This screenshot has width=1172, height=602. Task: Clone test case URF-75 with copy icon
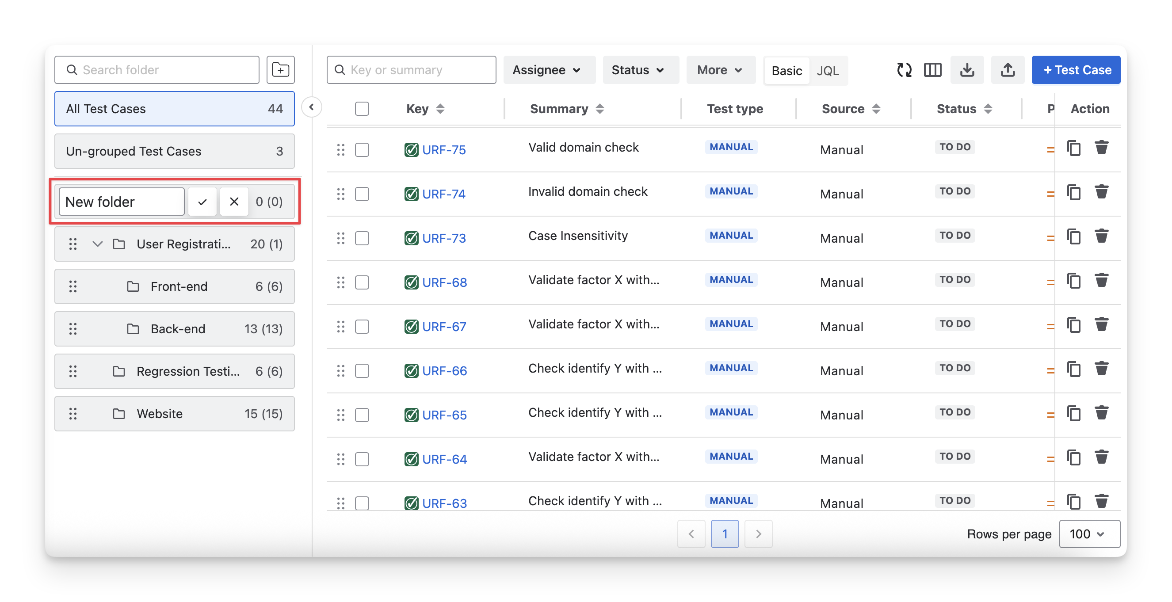coord(1074,149)
